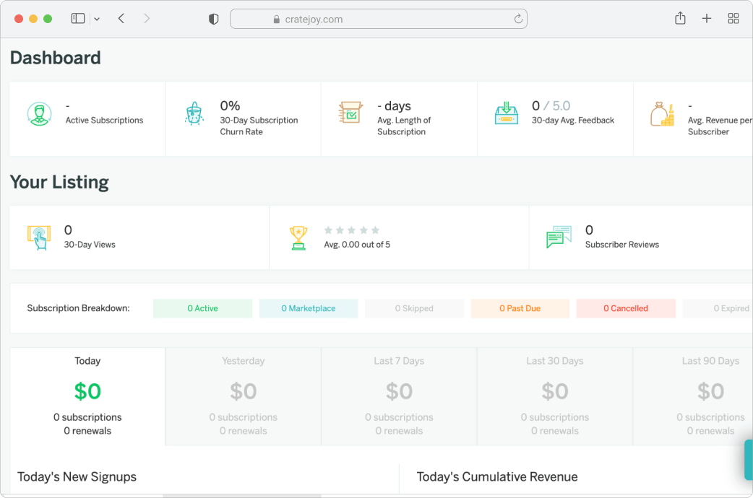The width and height of the screenshot is (753, 498).
Task: Show the Last 7 Days revenue
Action: coord(399,396)
